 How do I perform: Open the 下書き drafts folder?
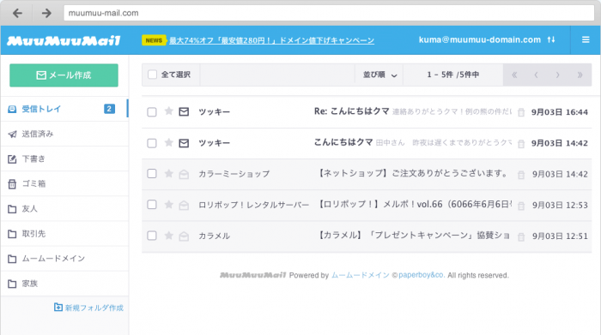[x=64, y=159]
